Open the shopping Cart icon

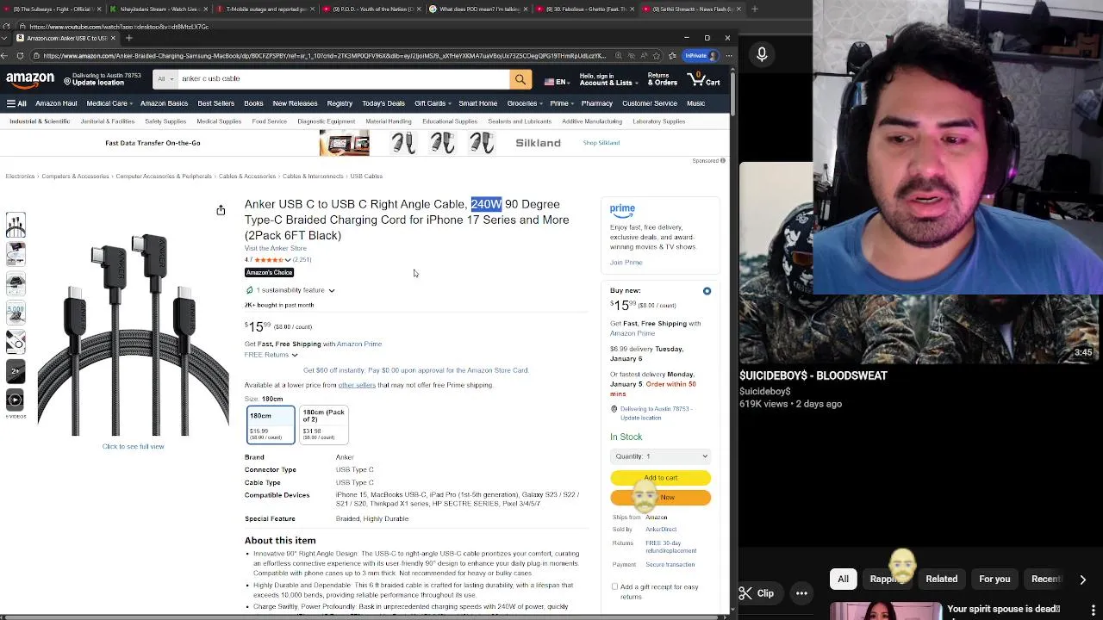coord(704,79)
